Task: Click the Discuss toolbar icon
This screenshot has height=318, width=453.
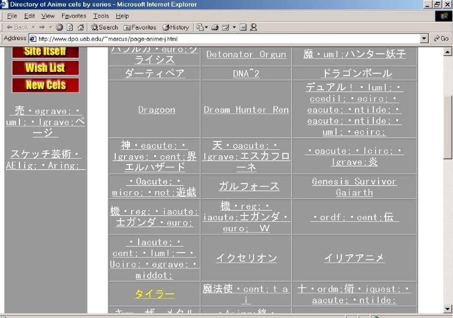Action: (243, 27)
